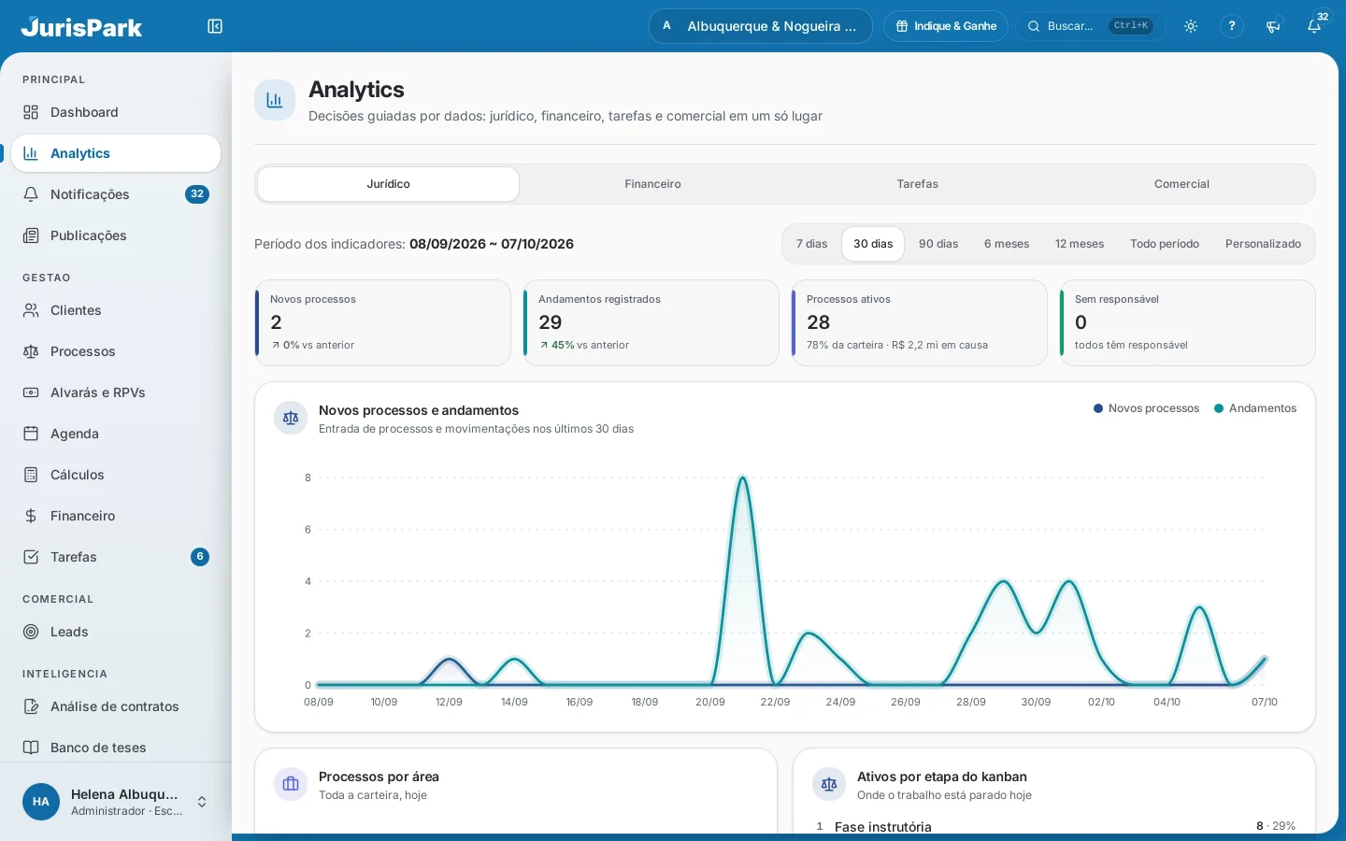This screenshot has width=1346, height=841.
Task: Open help question mark icon
Action: tap(1232, 26)
